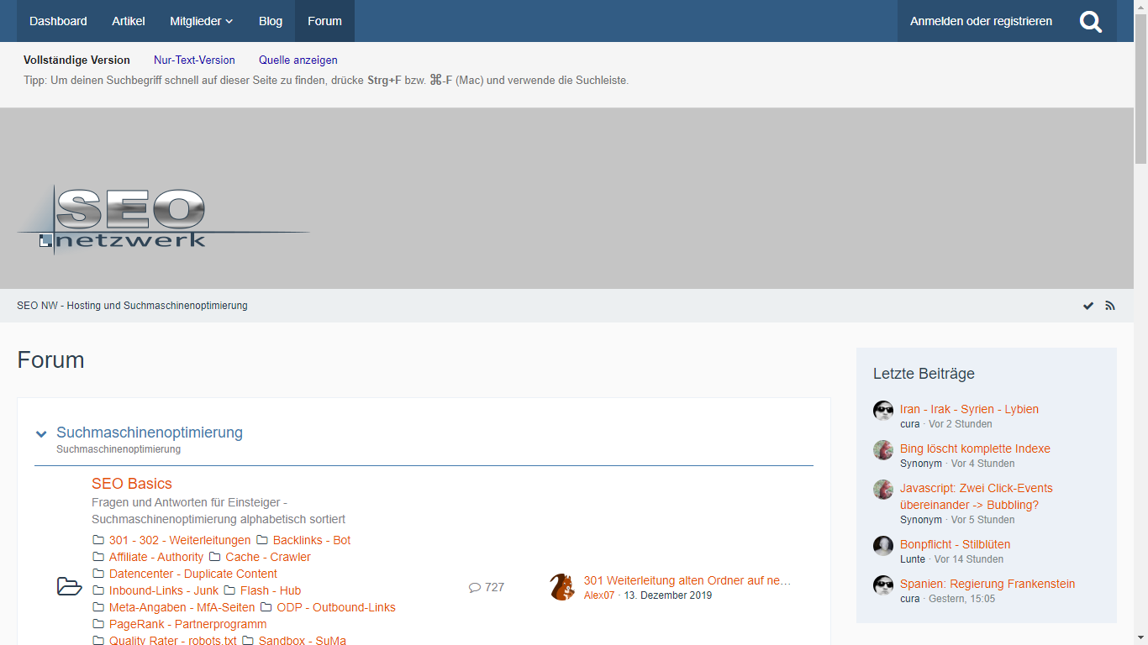
Task: Mark all forums read checkmark icon
Action: 1088,306
